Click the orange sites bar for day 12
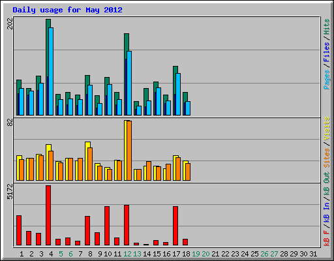This screenshot has width=334, height=261. (129, 151)
